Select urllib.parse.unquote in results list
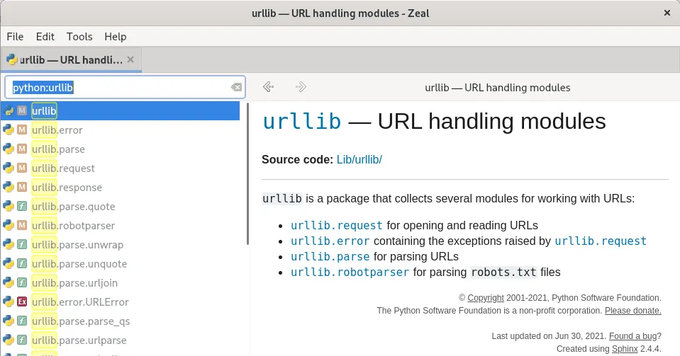The image size is (680, 356). click(x=120, y=263)
